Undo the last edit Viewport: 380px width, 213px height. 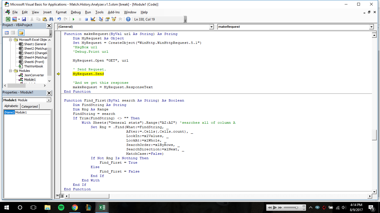point(59,19)
